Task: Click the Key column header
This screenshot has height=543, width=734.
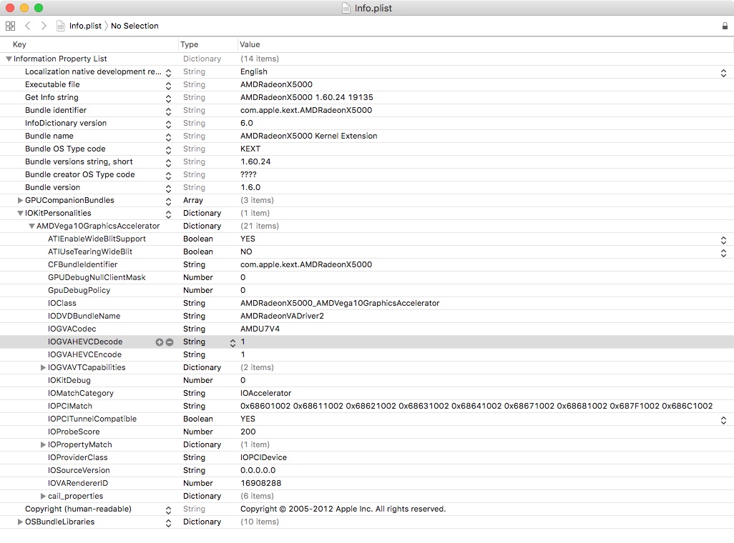Action: point(19,44)
